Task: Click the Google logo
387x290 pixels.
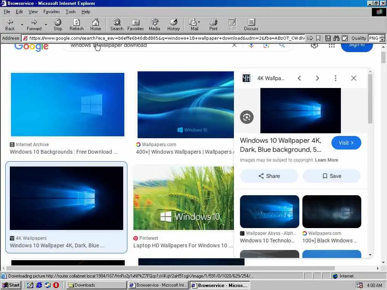Action: coord(31,46)
